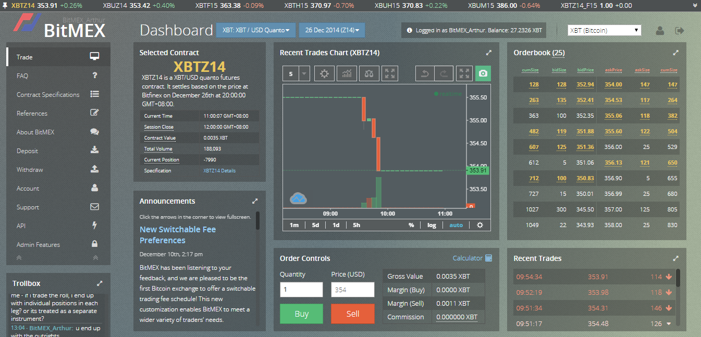701x337 pixels.
Task: Set chart range to 5h
Action: (x=356, y=225)
